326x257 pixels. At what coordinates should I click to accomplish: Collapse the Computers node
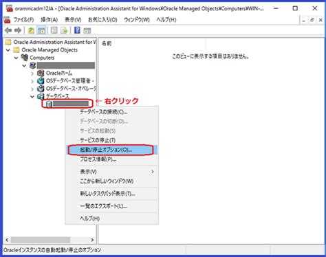(x=16, y=58)
